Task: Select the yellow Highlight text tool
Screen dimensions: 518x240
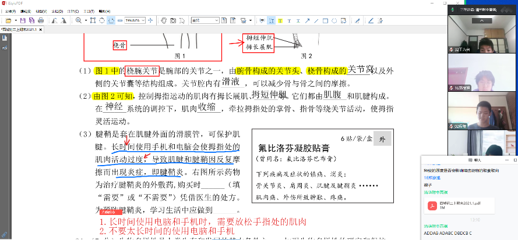Action: [x=280, y=20]
